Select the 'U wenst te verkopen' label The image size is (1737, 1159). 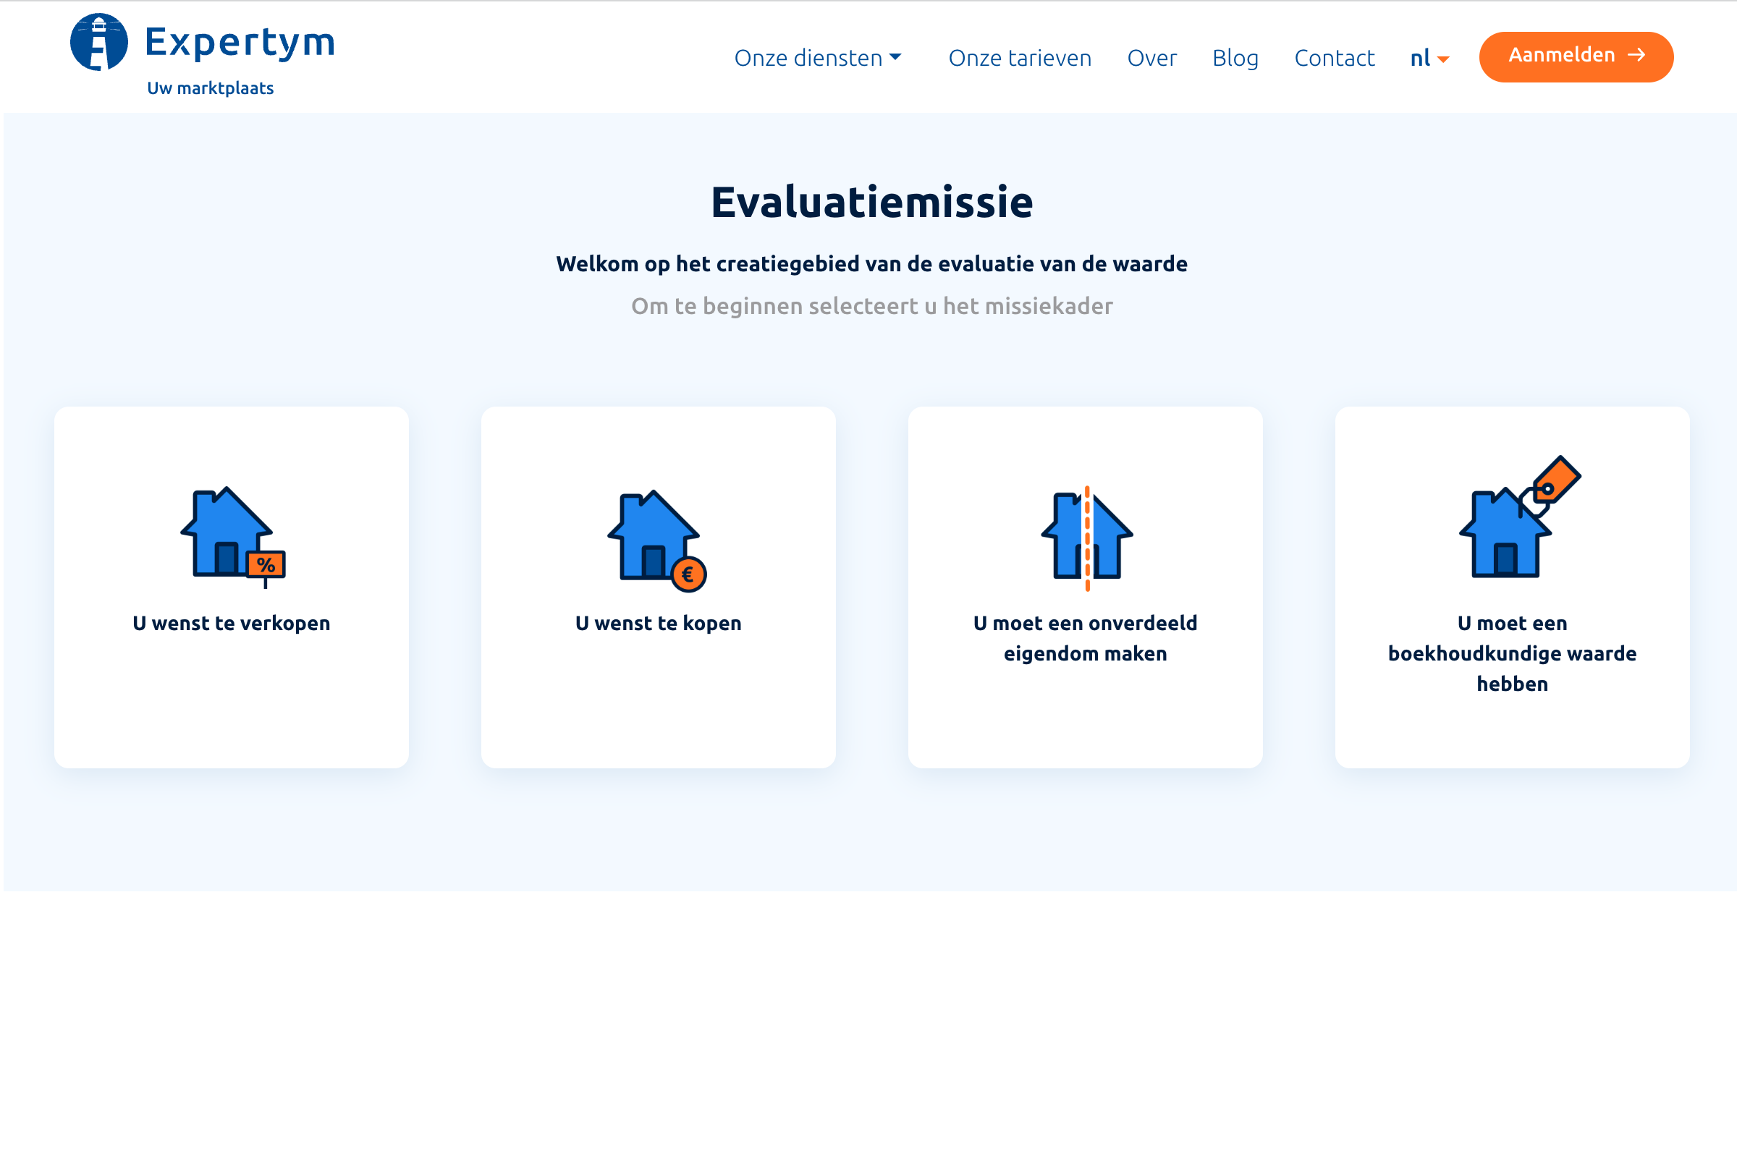(x=232, y=623)
